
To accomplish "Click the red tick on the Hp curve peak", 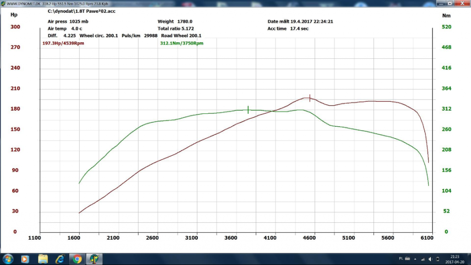I will tap(310, 98).
